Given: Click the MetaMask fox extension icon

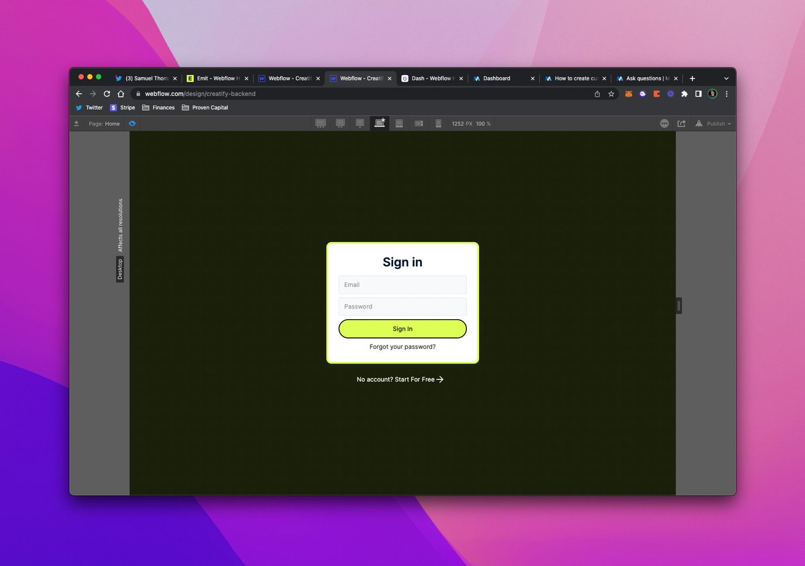Looking at the screenshot, I should [x=629, y=94].
